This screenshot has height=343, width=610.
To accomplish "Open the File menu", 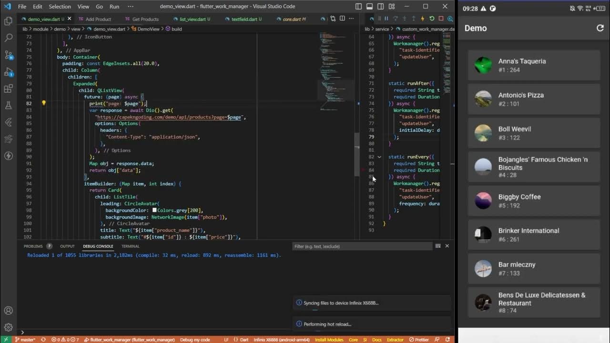I will [x=22, y=6].
